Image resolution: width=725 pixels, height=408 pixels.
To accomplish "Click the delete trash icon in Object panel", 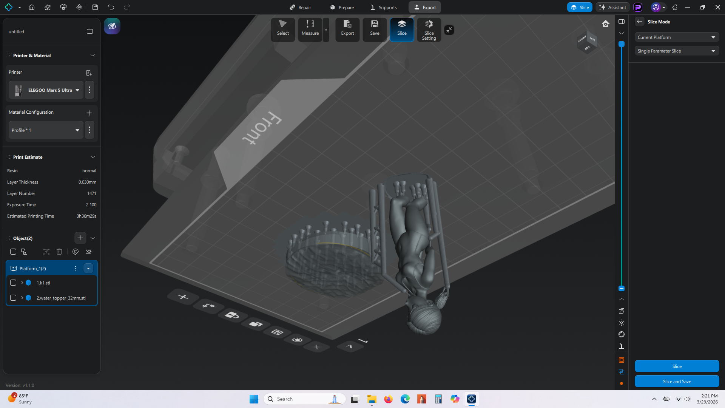I will pos(59,252).
